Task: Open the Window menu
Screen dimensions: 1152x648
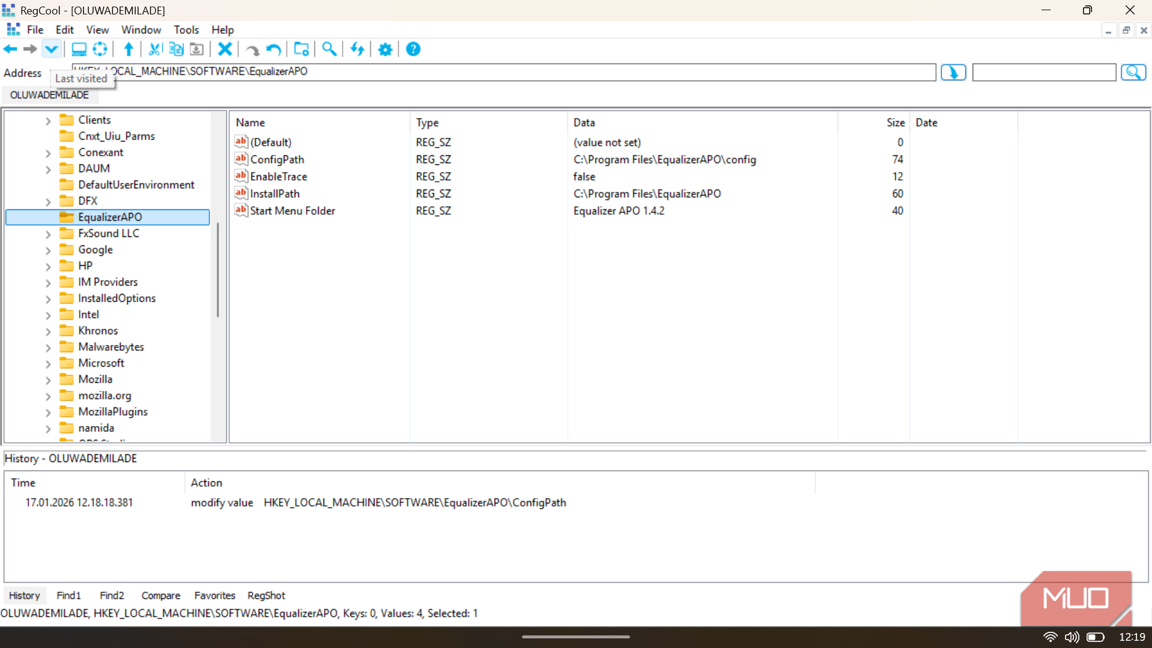Action: click(141, 30)
